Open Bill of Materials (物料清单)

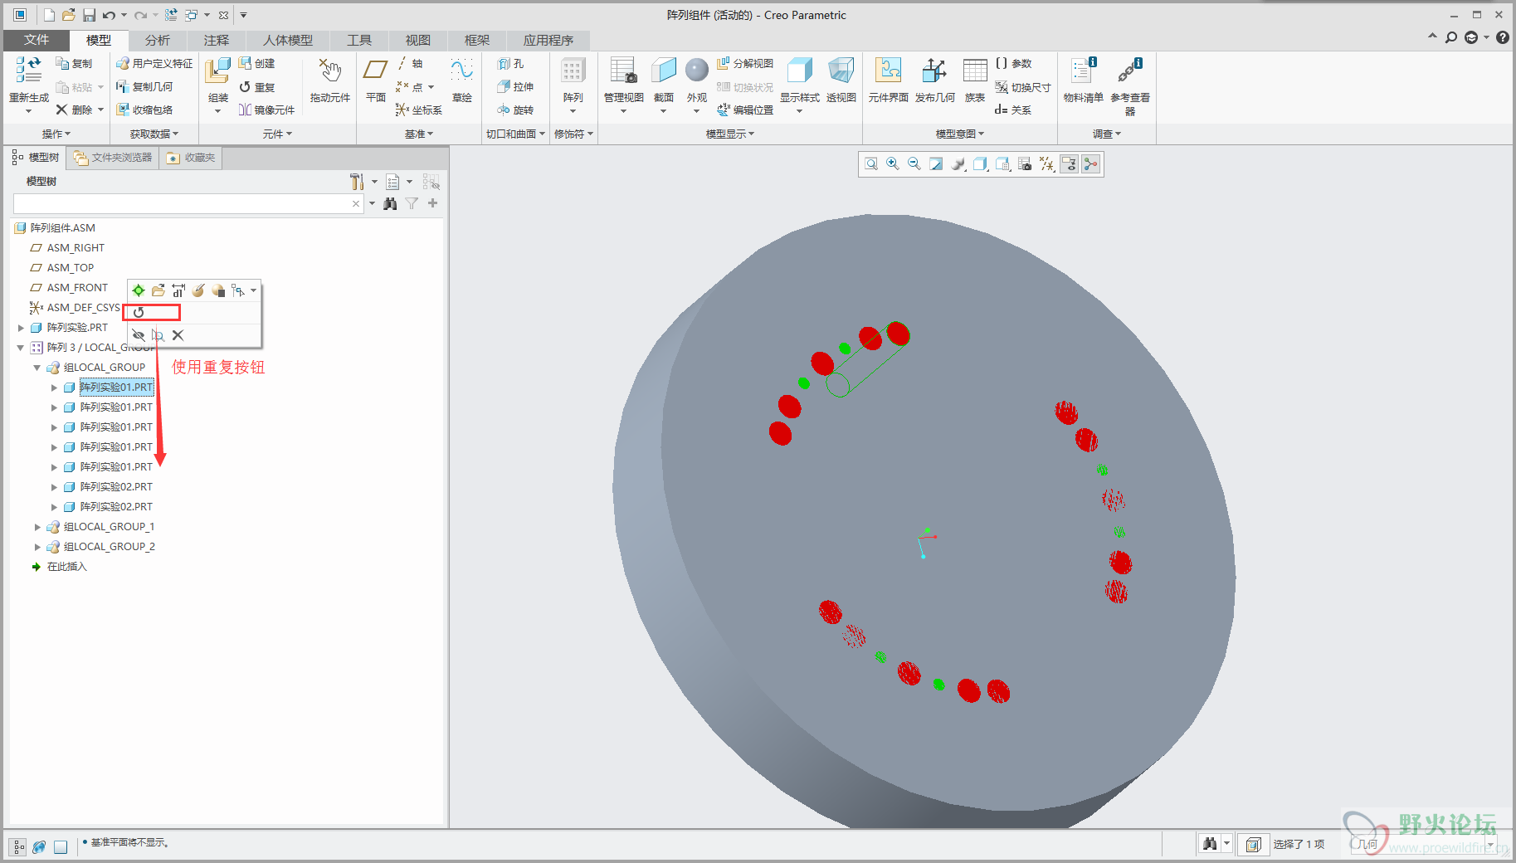coord(1083,71)
